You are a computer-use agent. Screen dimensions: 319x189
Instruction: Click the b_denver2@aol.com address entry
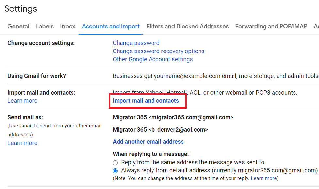161,130
